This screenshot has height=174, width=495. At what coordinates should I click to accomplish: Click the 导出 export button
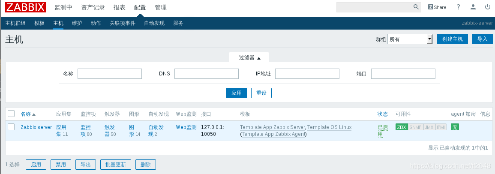pos(86,165)
